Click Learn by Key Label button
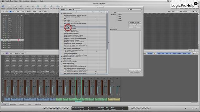Screen dimensions: 200x112 135,22
